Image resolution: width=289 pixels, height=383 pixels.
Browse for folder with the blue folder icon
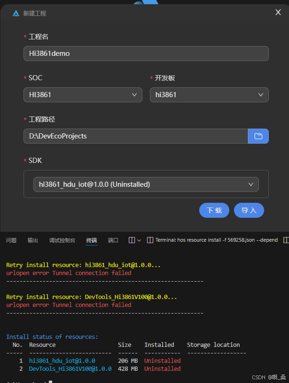[x=258, y=136]
